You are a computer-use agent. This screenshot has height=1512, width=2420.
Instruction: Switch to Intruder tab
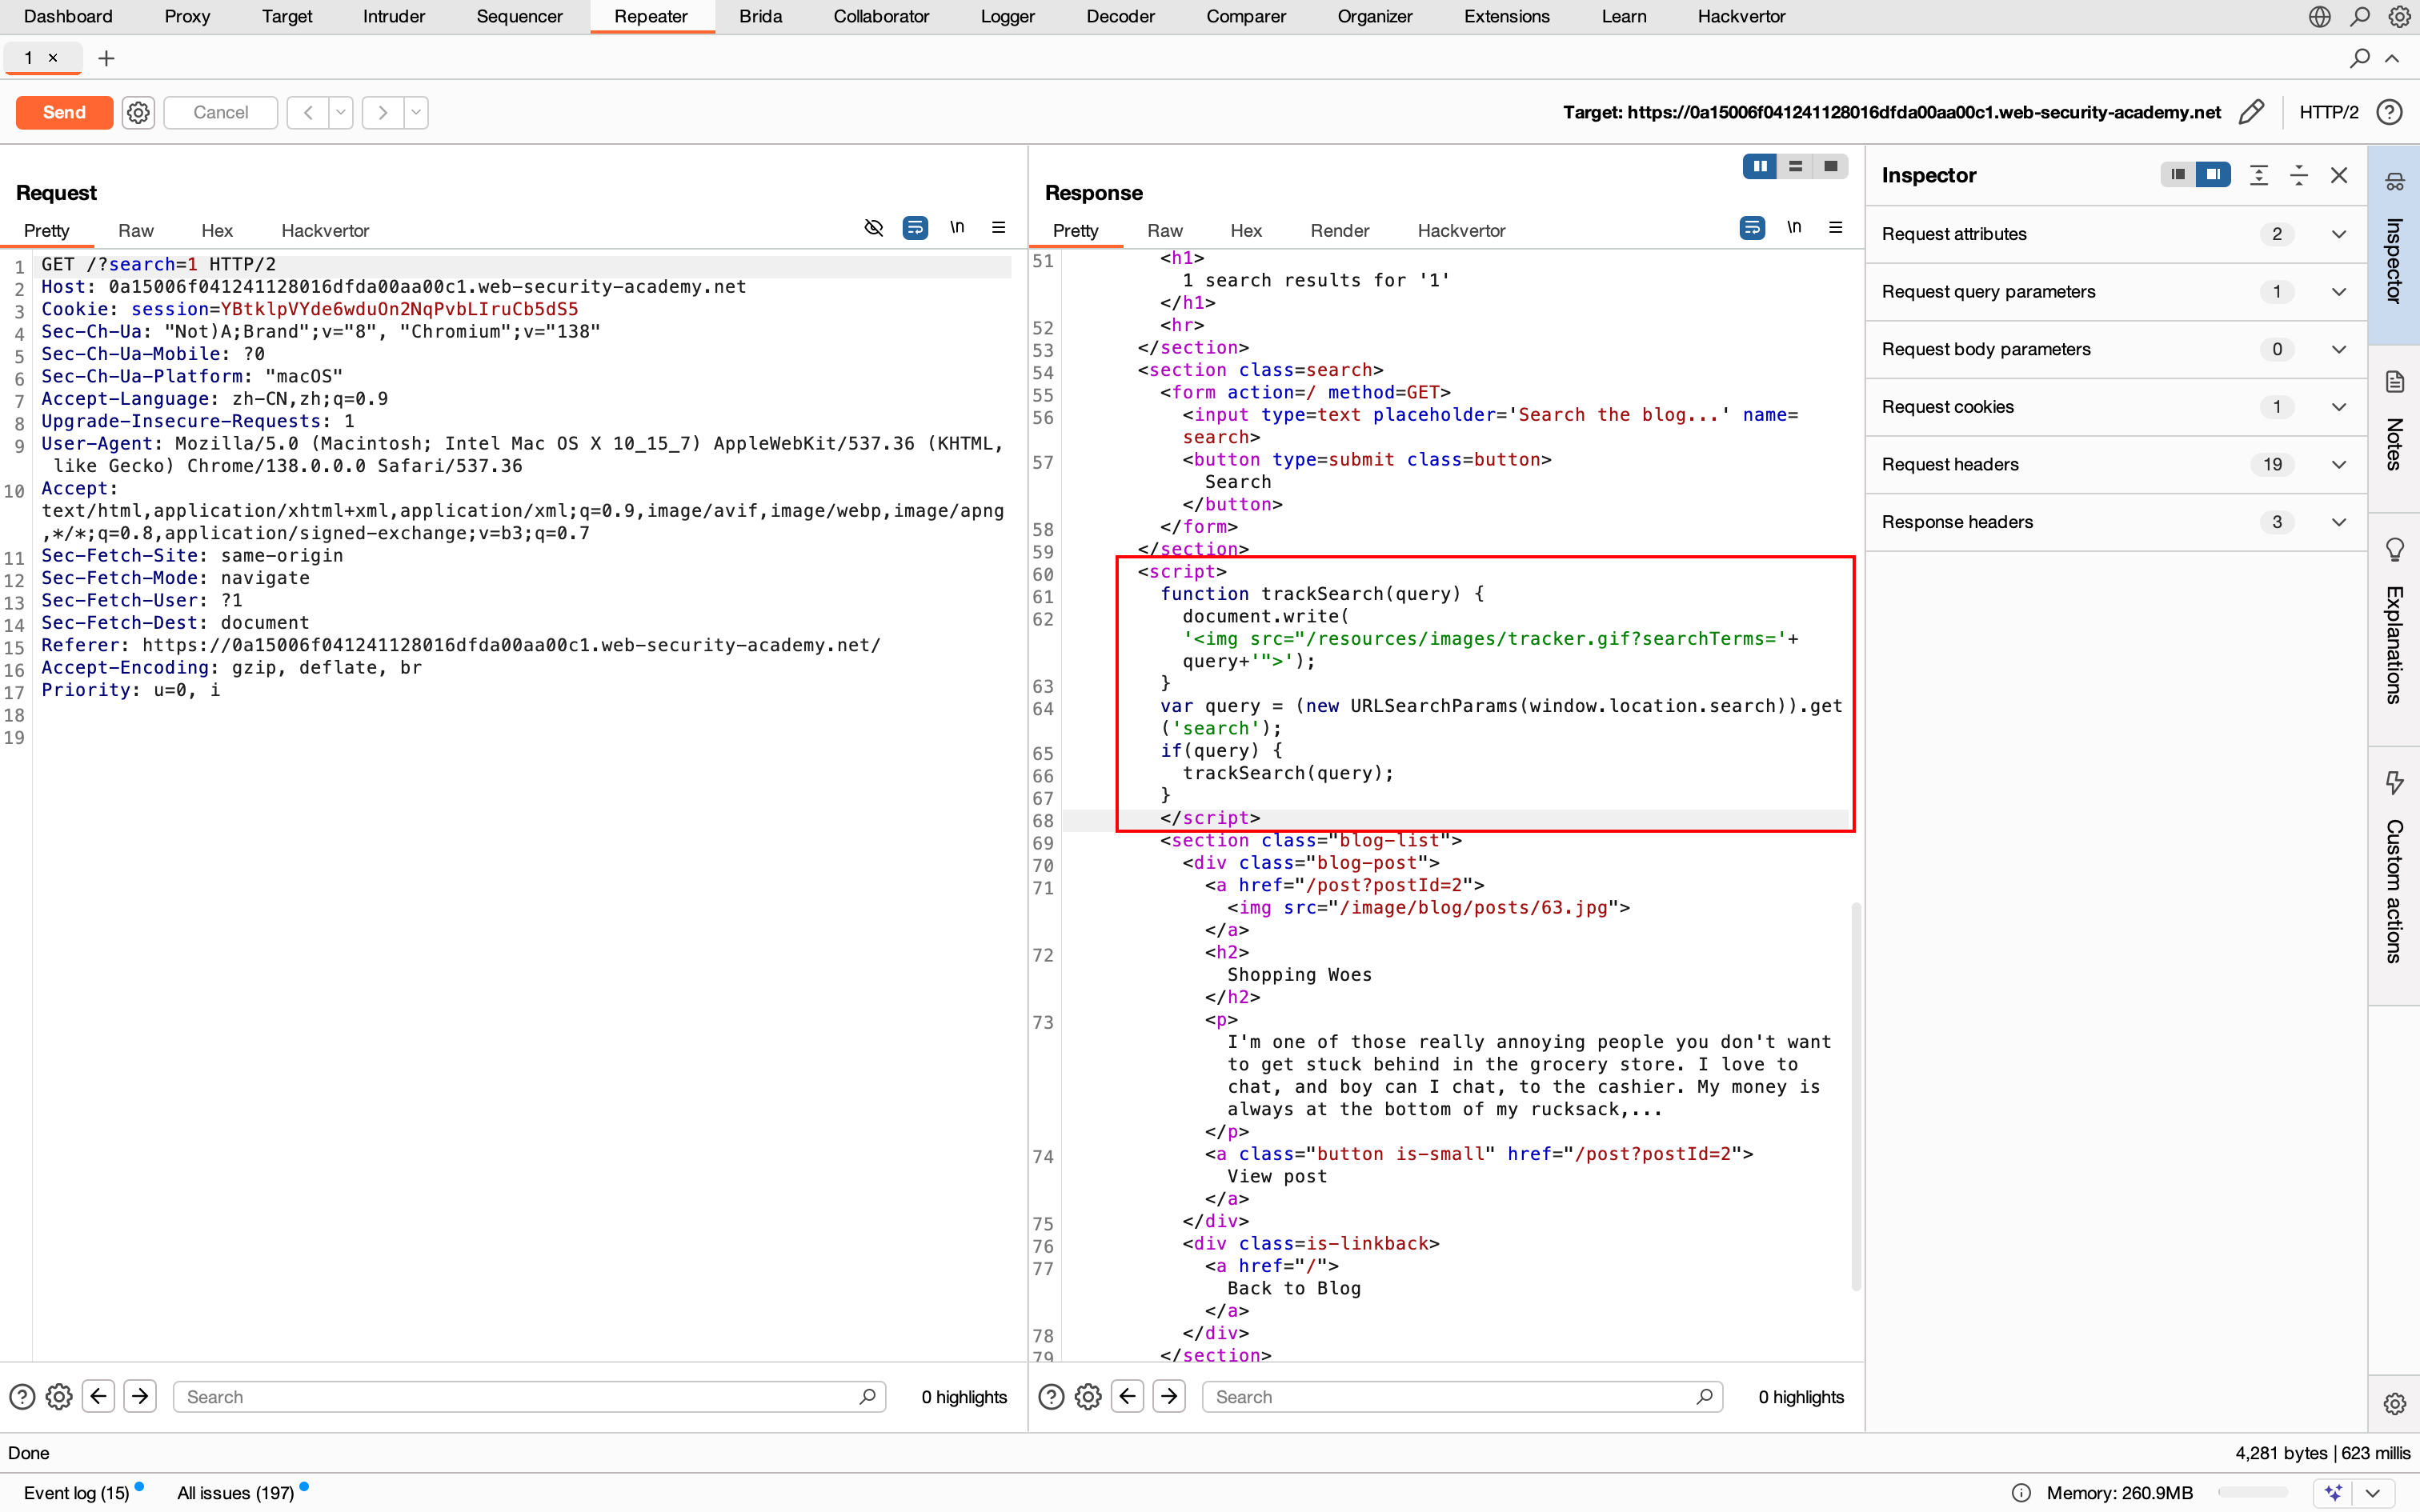[x=394, y=16]
